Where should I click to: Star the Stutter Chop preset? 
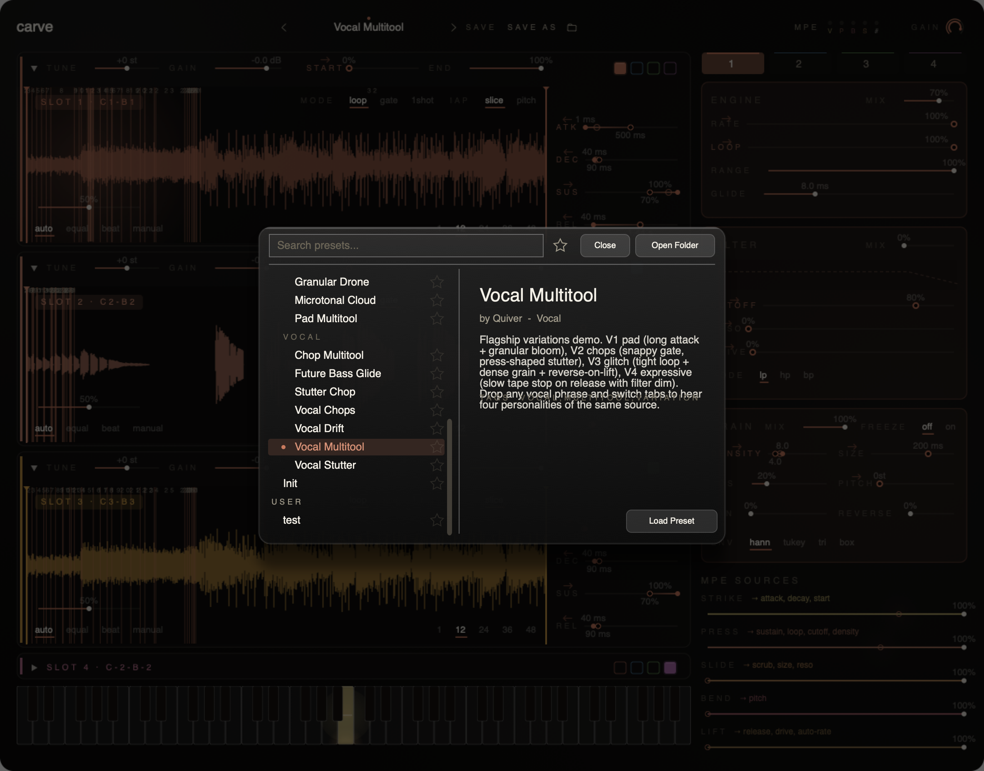click(x=437, y=392)
